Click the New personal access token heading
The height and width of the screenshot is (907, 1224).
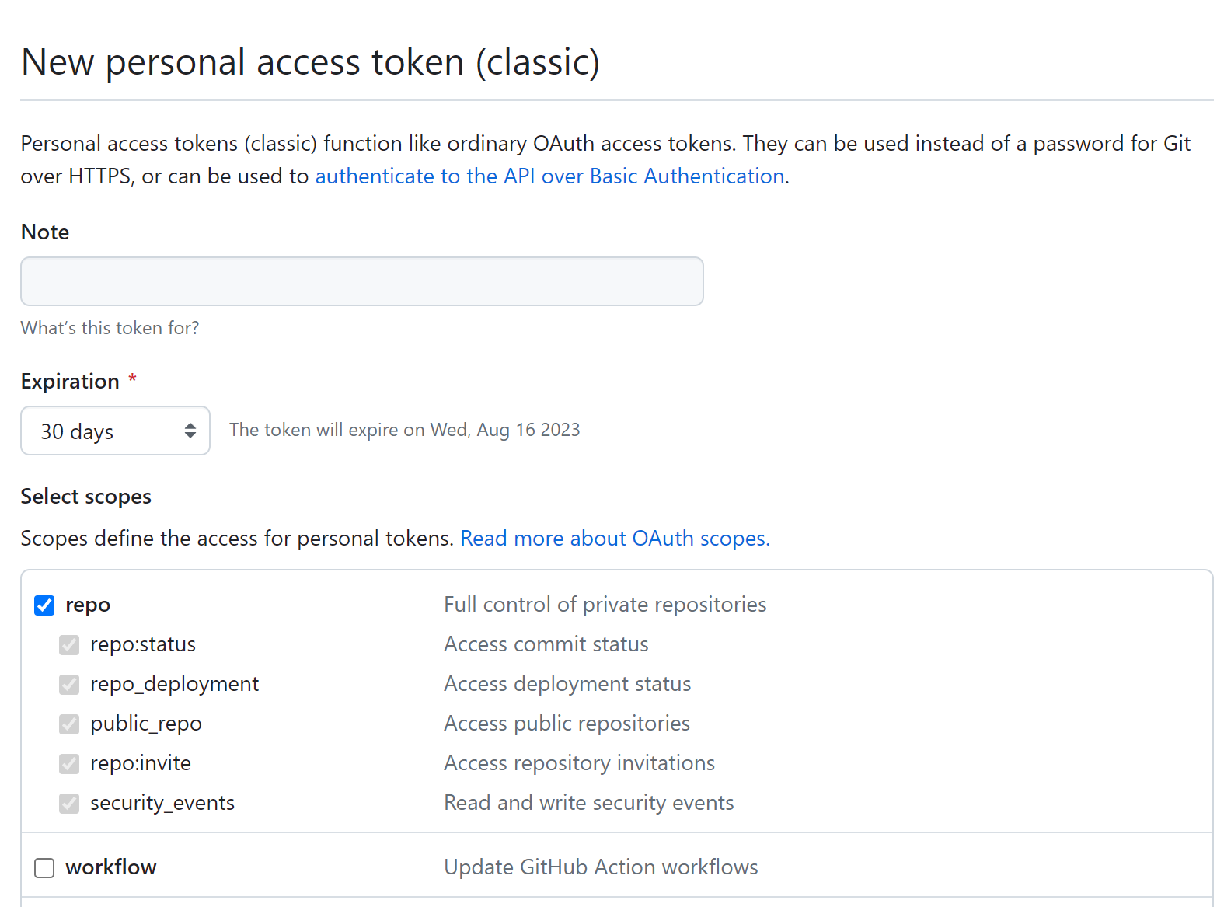(x=310, y=62)
